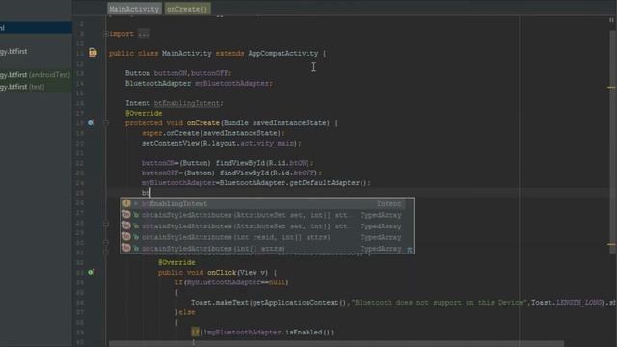Click the inspection status icon atop the editor scrollbar

point(611,20)
